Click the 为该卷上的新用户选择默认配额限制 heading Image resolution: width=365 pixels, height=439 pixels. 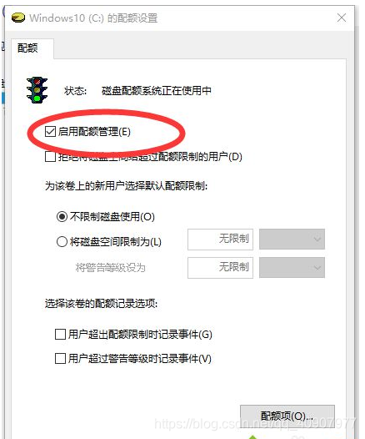127,185
